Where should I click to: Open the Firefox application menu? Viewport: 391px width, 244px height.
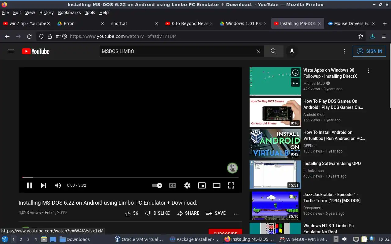pos(384,36)
